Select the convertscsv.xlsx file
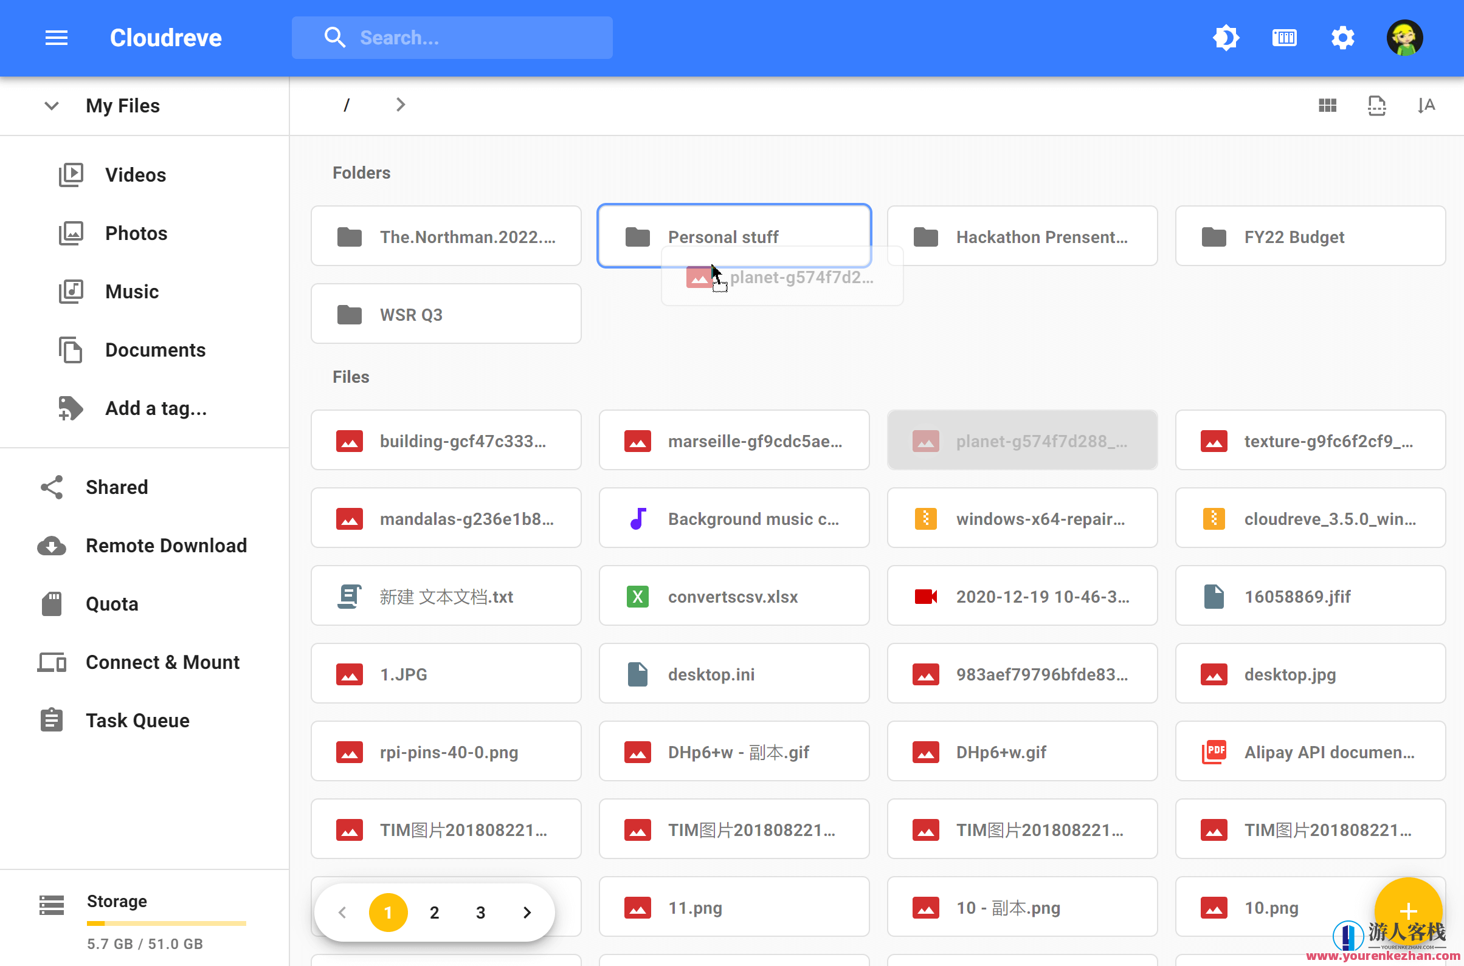Screen dimensions: 1464x966 coord(733,596)
